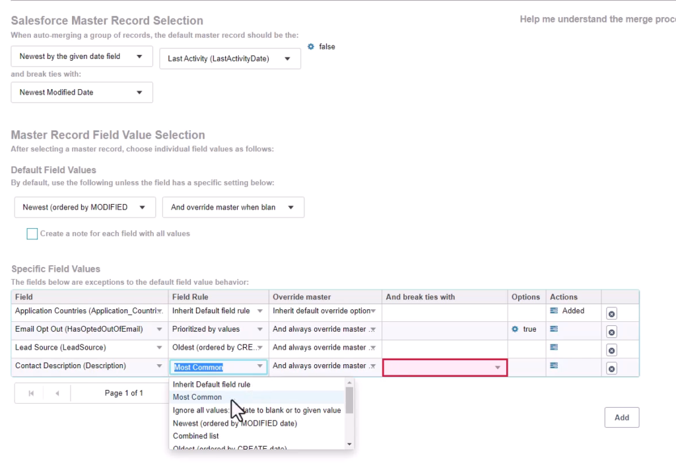This screenshot has width=676, height=466.
Task: Click the action list icon in Contact Description row
Action: (554, 366)
